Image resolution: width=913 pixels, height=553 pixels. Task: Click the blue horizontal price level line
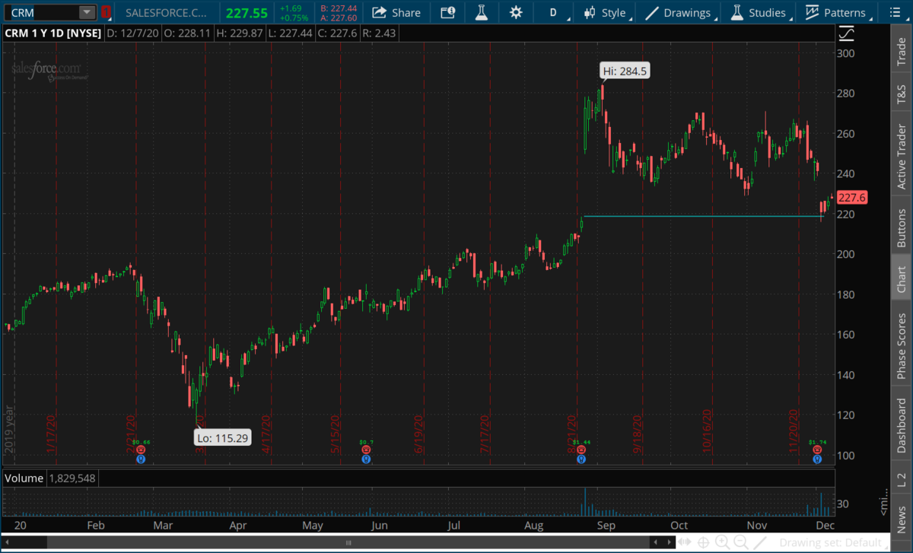[x=704, y=217]
